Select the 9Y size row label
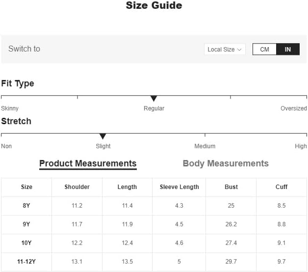Viewport: 308px width, 272px height. pos(26,224)
